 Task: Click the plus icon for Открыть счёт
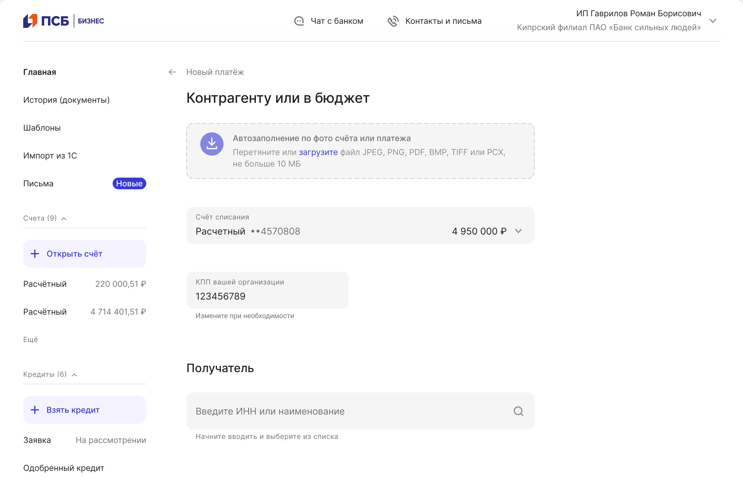35,254
